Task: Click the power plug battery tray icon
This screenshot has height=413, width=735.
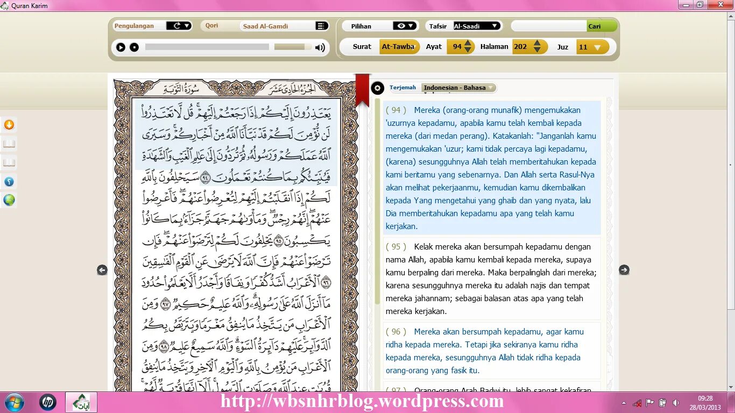Action: click(x=663, y=402)
